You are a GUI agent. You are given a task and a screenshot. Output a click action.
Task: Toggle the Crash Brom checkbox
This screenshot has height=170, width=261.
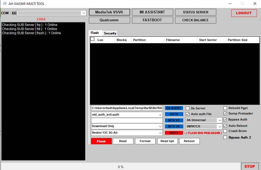(226, 131)
